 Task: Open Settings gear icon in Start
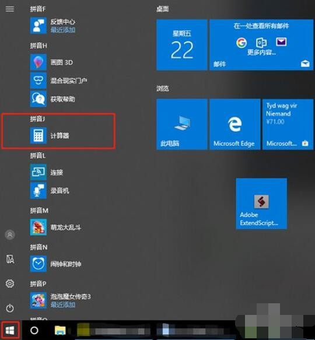[10, 283]
